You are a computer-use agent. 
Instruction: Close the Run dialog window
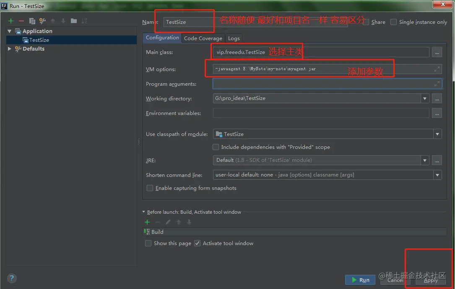[443, 4]
